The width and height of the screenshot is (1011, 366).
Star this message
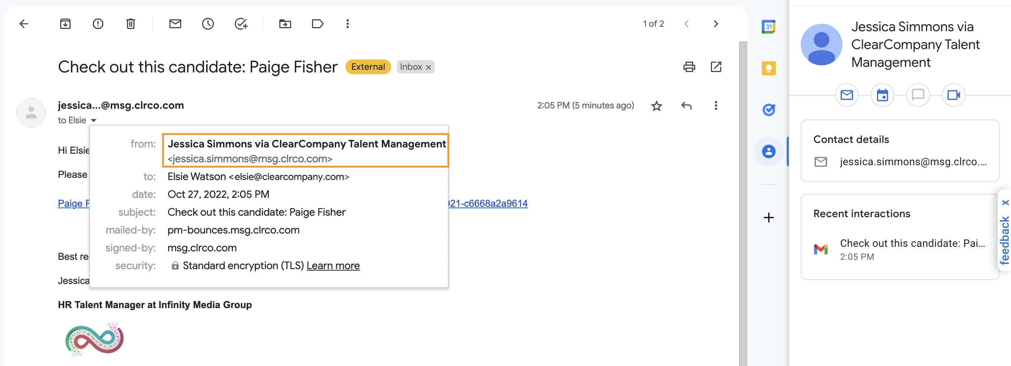click(657, 106)
